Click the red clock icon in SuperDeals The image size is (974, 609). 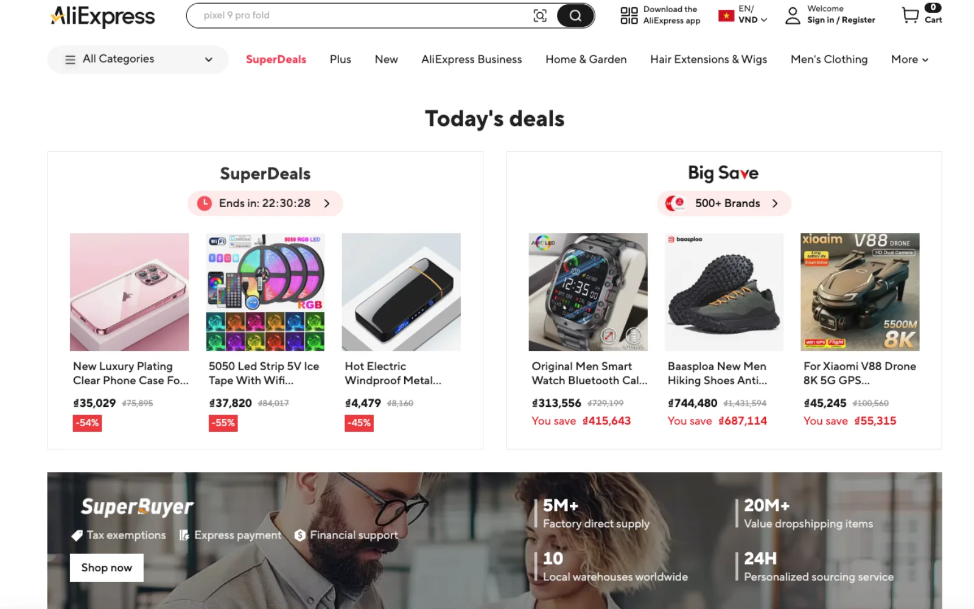[x=205, y=203]
